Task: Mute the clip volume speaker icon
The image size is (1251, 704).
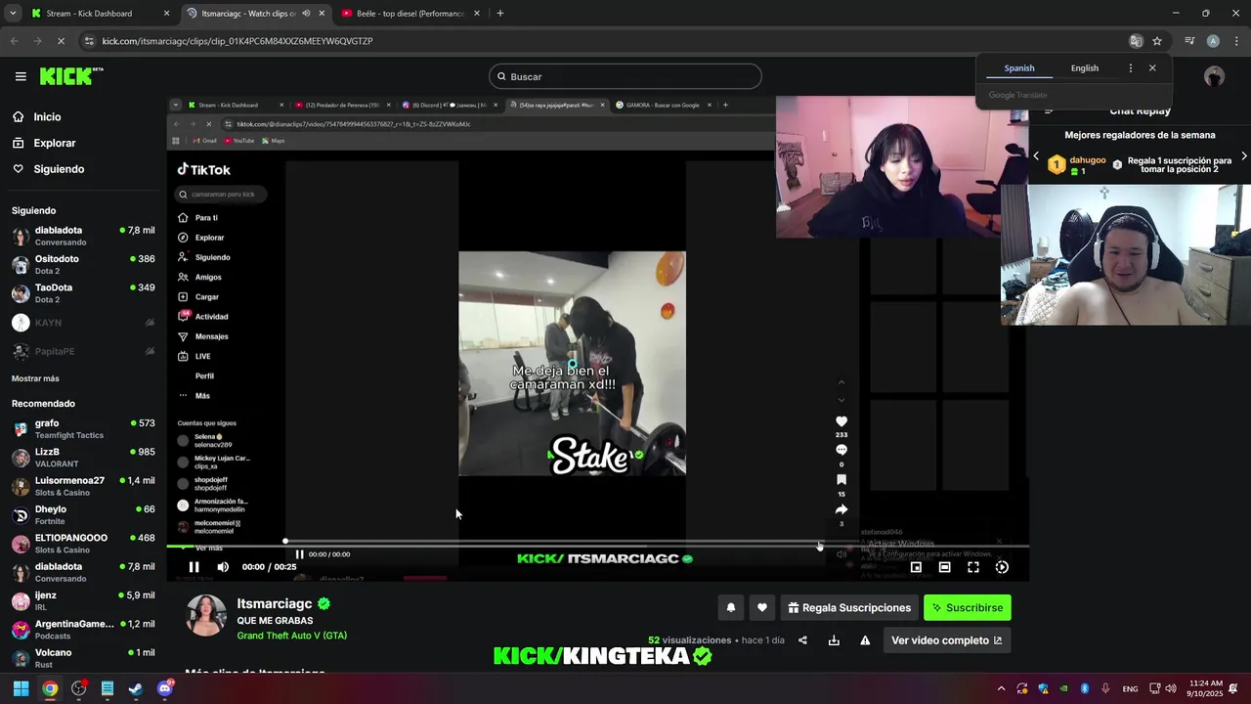Action: [223, 567]
